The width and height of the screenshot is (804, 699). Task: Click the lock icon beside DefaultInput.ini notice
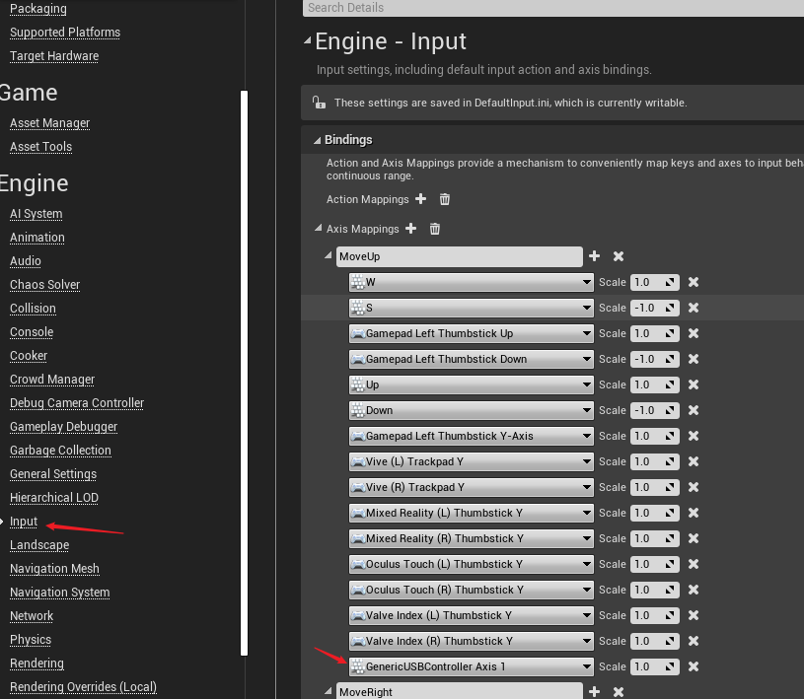point(319,103)
